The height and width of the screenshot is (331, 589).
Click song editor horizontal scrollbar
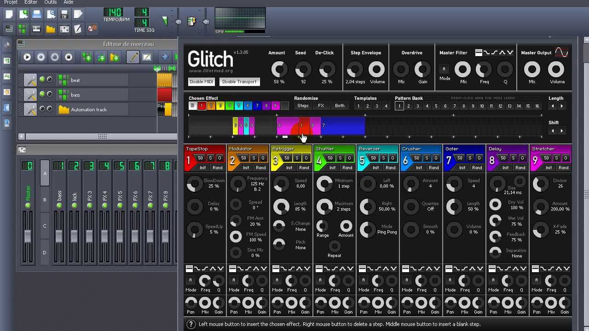(x=102, y=137)
